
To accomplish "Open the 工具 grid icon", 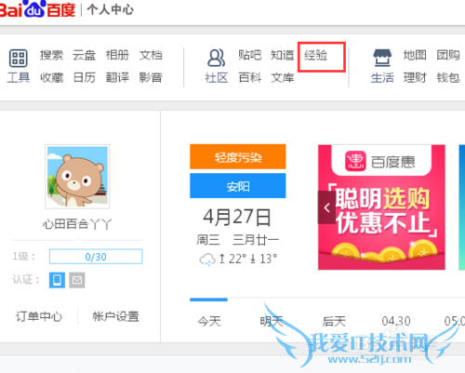I will point(19,58).
